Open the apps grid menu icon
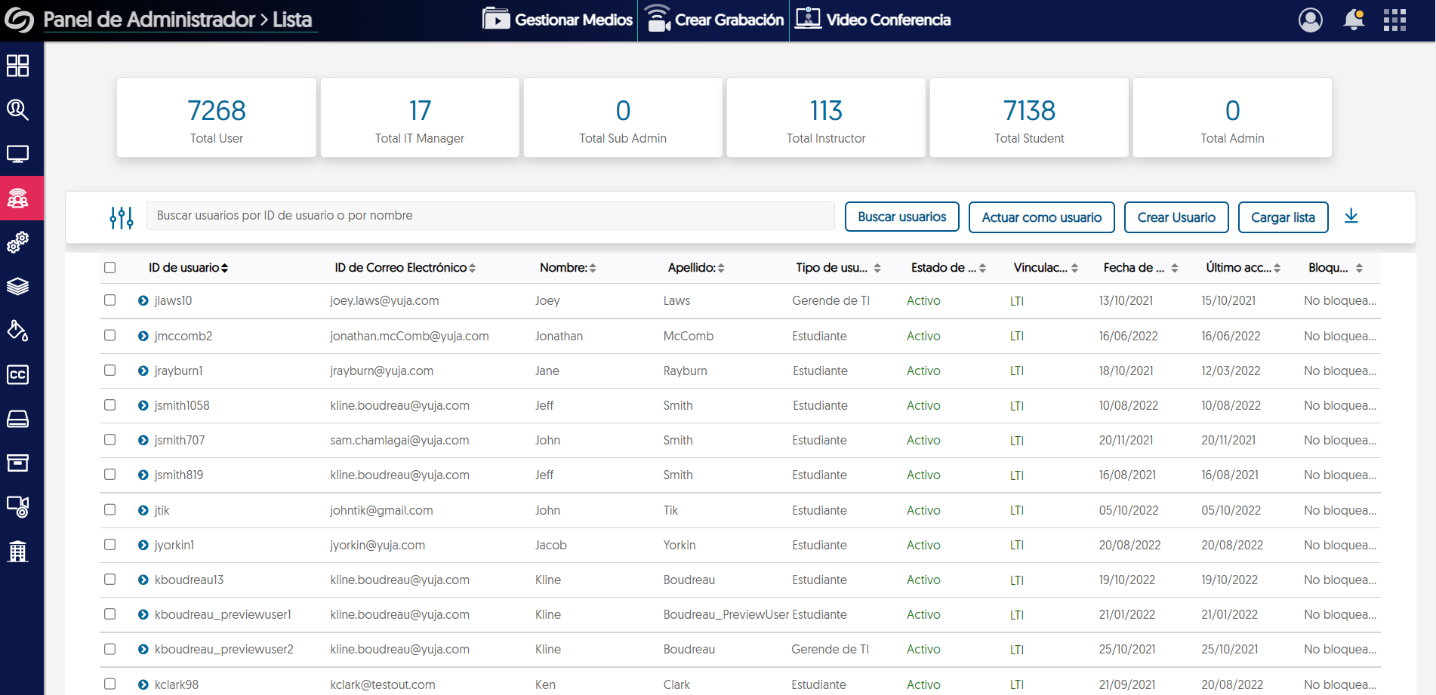Image resolution: width=1436 pixels, height=695 pixels. click(1394, 20)
